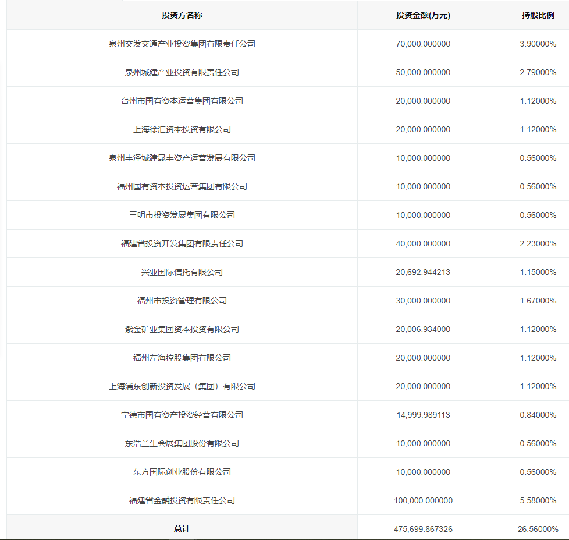Select the 20,006.934000 amount value
569x540 pixels.
tap(423, 329)
